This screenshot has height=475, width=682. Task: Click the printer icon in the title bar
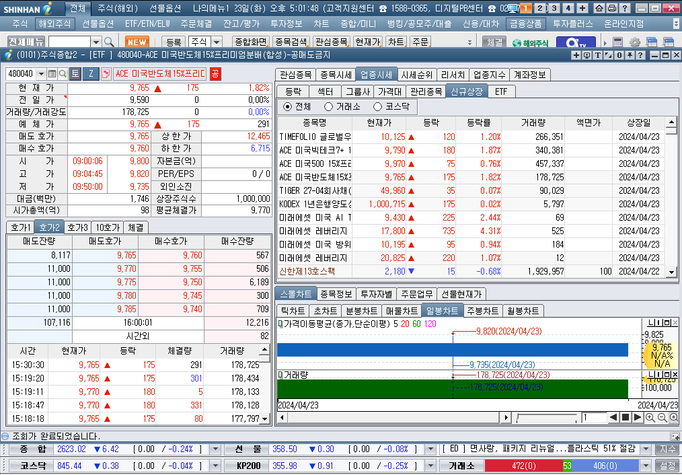(611, 8)
